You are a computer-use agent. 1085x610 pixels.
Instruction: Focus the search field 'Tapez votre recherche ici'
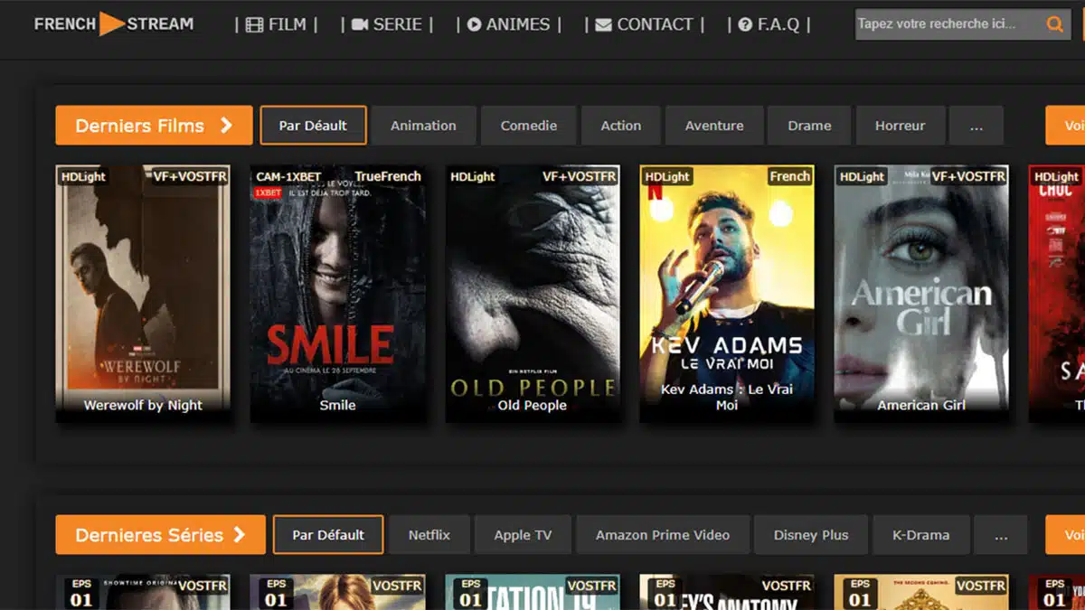coord(948,24)
